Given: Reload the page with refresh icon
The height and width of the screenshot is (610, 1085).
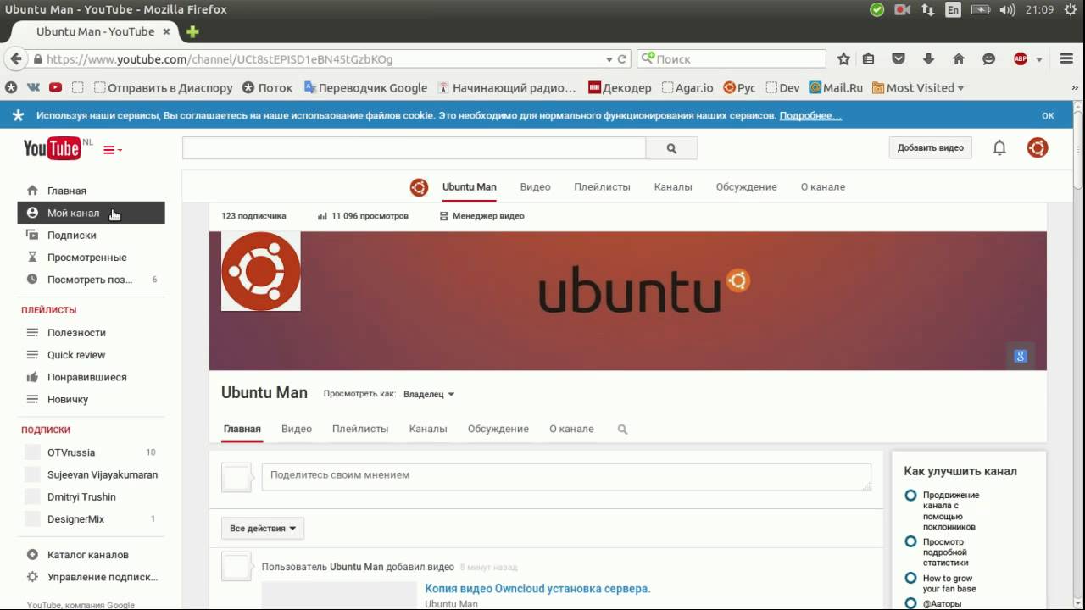Looking at the screenshot, I should pyautogui.click(x=622, y=59).
